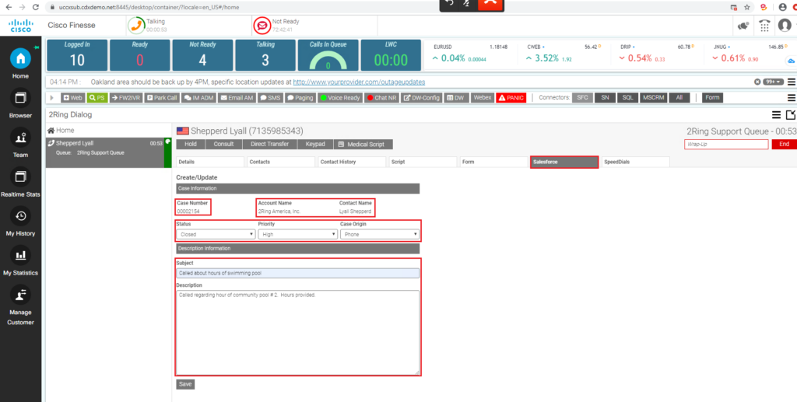Toggle the All connectors button
This screenshot has height=402, width=797.
tap(679, 97)
